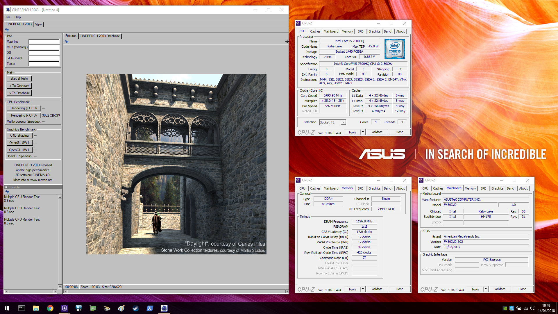This screenshot has width=558, height=314.
Task: Switch to CPU-Z via taskbar icon
Action: pyautogui.click(x=65, y=308)
